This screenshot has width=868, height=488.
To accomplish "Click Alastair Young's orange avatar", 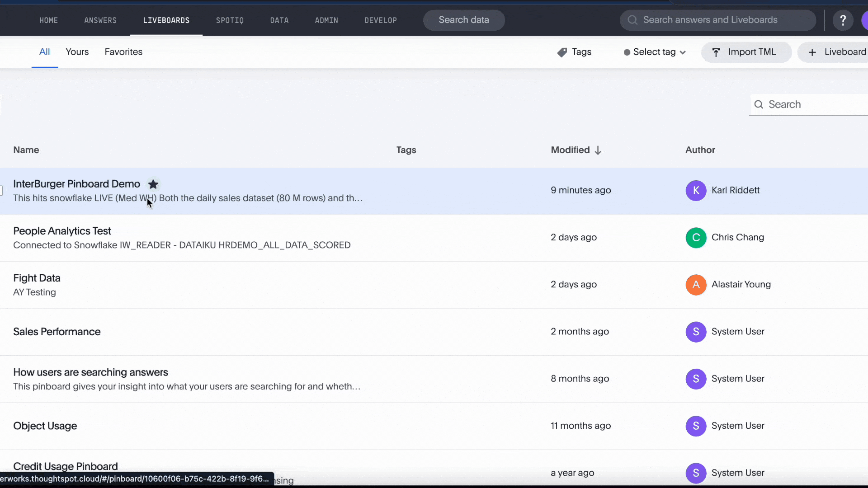I will coord(696,285).
